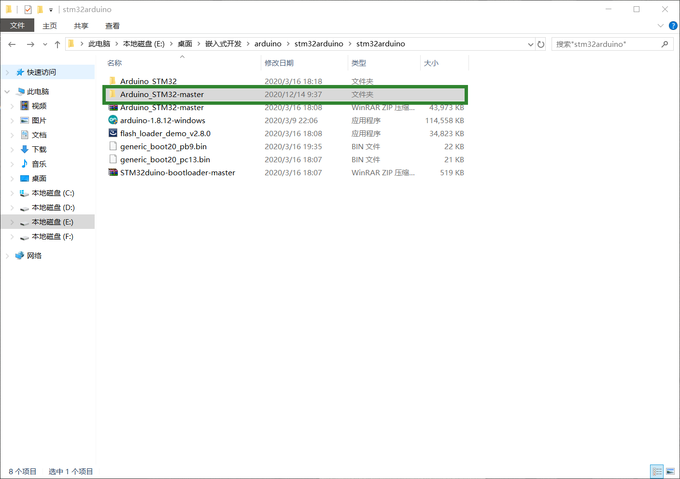
Task: Open 视频 in the navigation pane
Action: (39, 106)
